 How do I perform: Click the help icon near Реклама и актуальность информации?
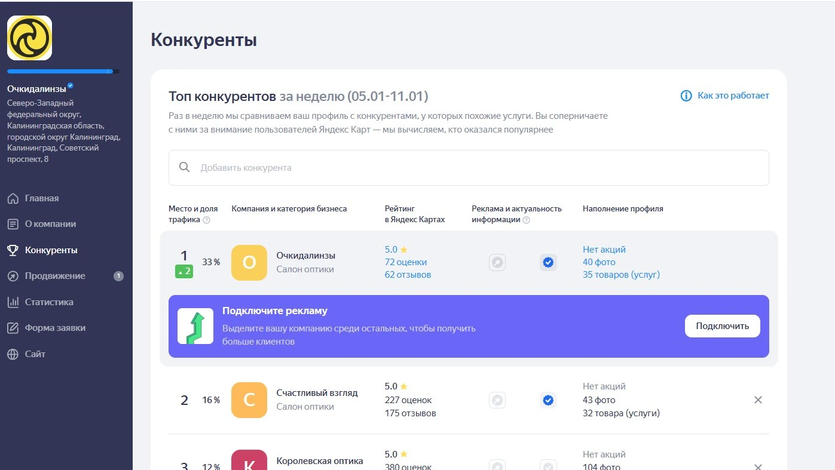point(527,220)
